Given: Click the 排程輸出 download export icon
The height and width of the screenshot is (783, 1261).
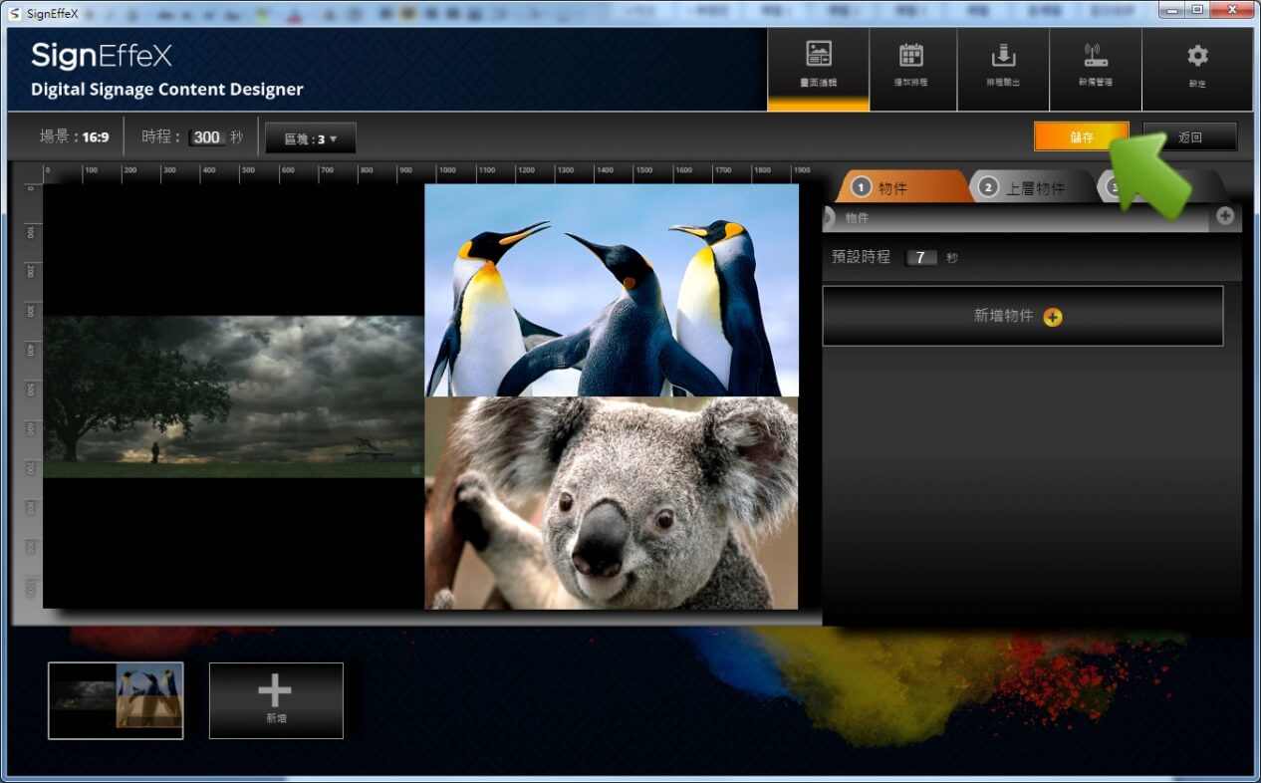Looking at the screenshot, I should coord(1002,56).
